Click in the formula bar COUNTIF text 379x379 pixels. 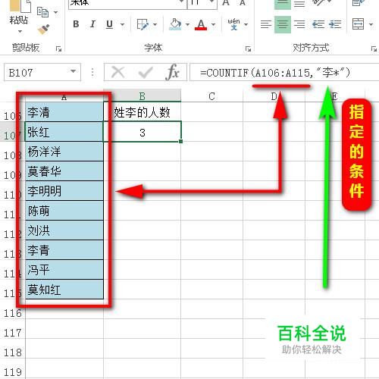275,73
